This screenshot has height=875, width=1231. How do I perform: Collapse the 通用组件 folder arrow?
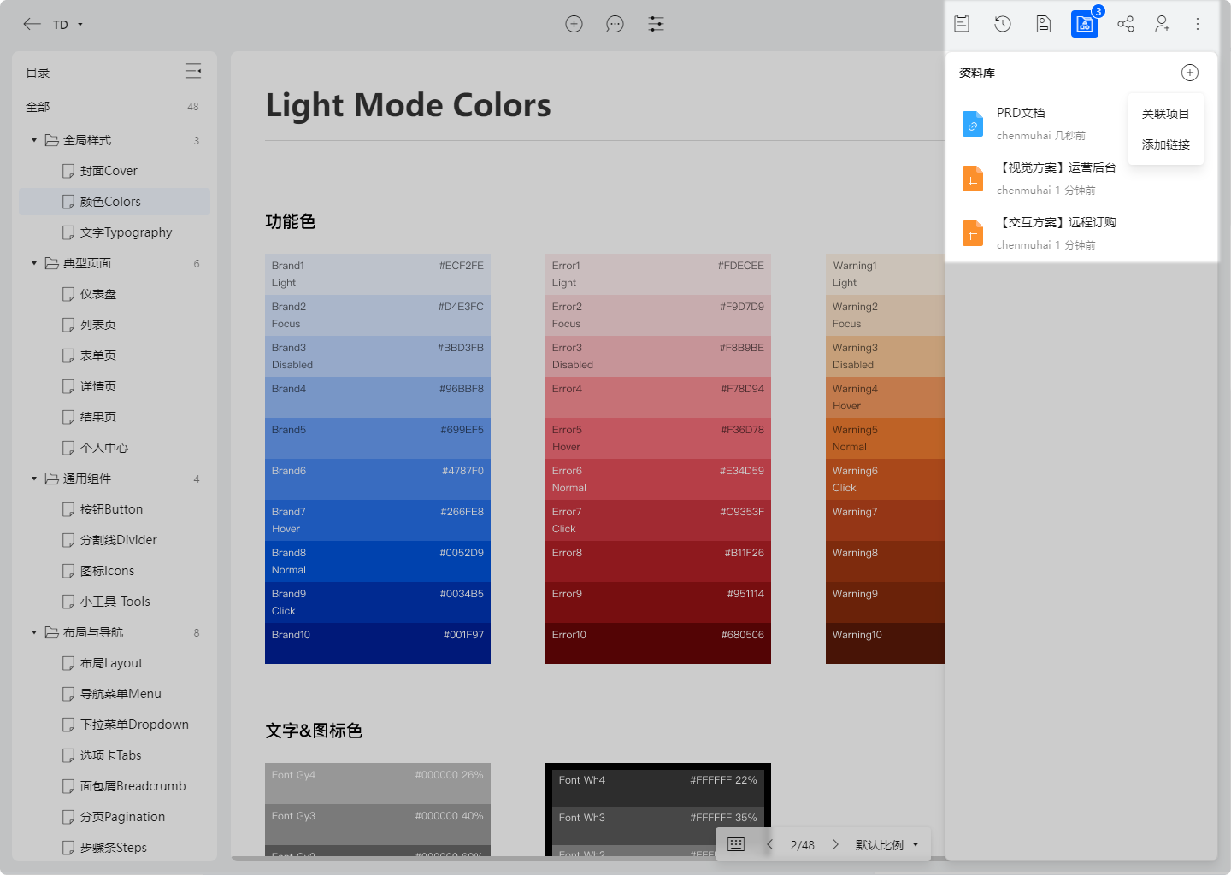[x=34, y=479]
